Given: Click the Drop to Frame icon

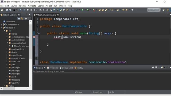Looking at the screenshot, I should pos(51,10).
